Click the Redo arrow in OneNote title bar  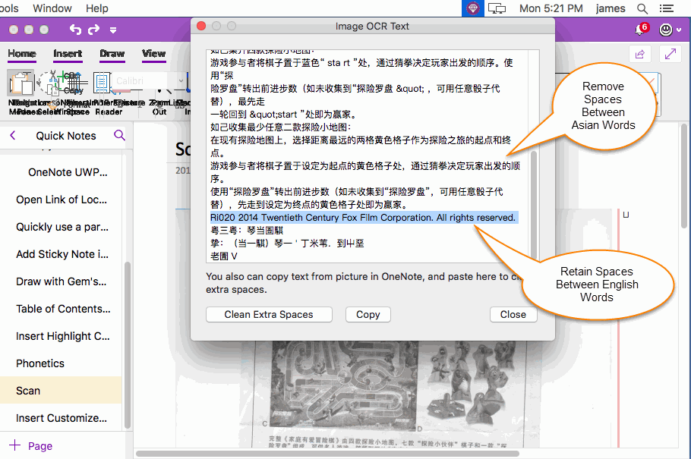click(x=93, y=30)
